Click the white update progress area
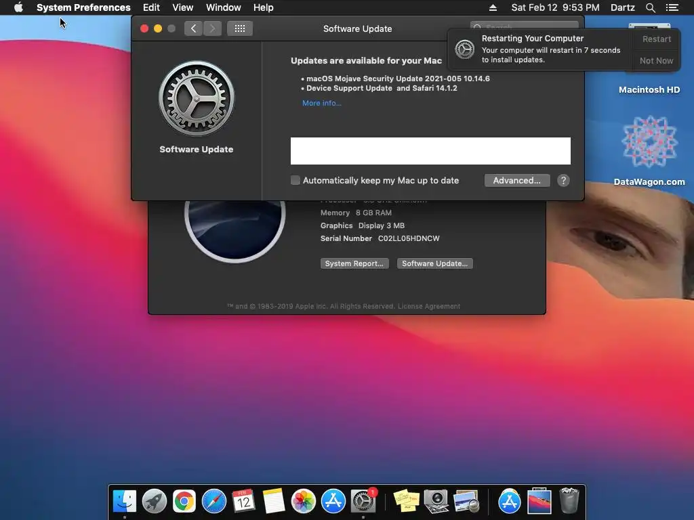This screenshot has height=520, width=694. [430, 151]
